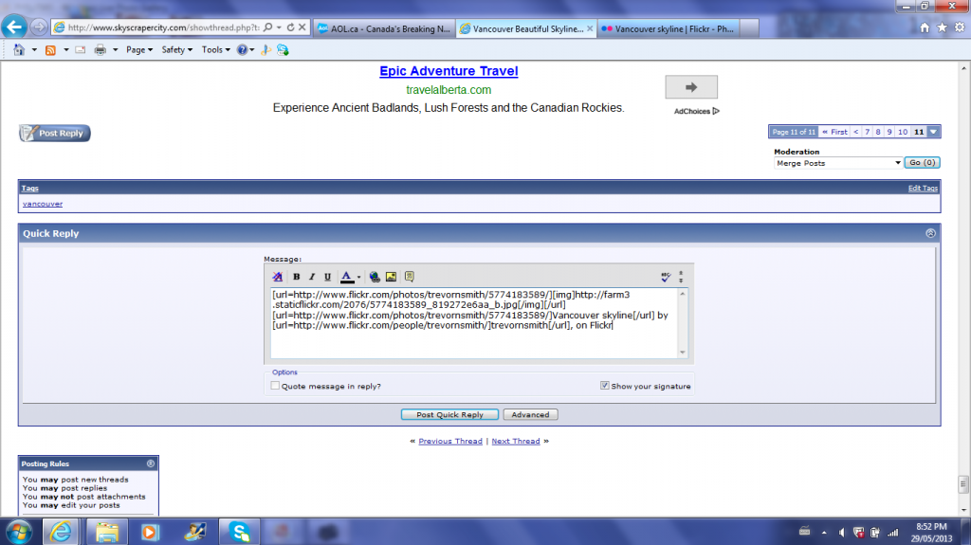Switch to the AOL.ca browser tab

tap(384, 28)
